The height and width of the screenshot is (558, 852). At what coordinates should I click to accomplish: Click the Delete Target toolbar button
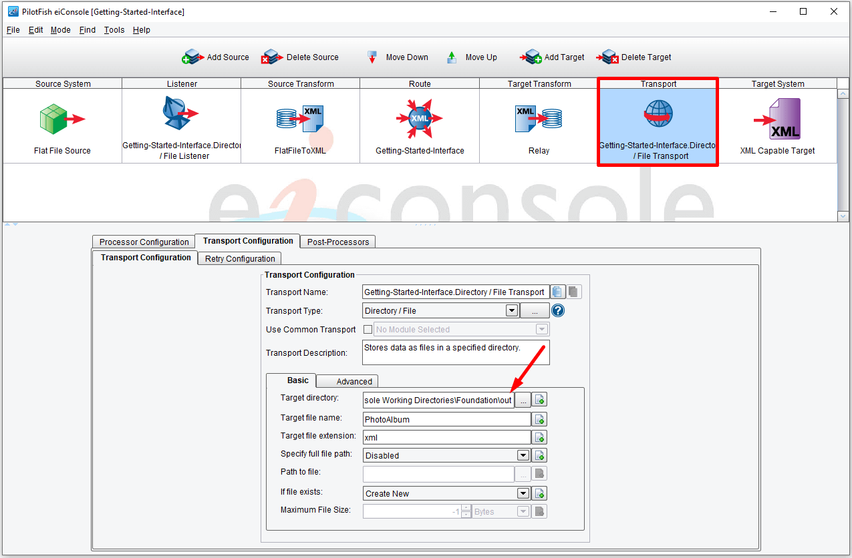pos(633,57)
